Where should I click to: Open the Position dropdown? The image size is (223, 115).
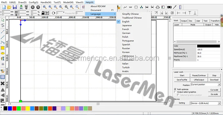tap(206, 84)
